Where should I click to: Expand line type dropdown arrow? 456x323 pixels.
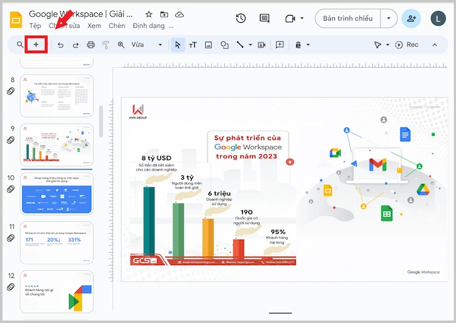250,45
